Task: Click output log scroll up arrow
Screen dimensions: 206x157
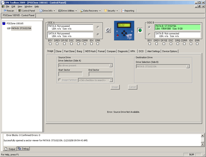Action: pyautogui.click(x=203, y=135)
